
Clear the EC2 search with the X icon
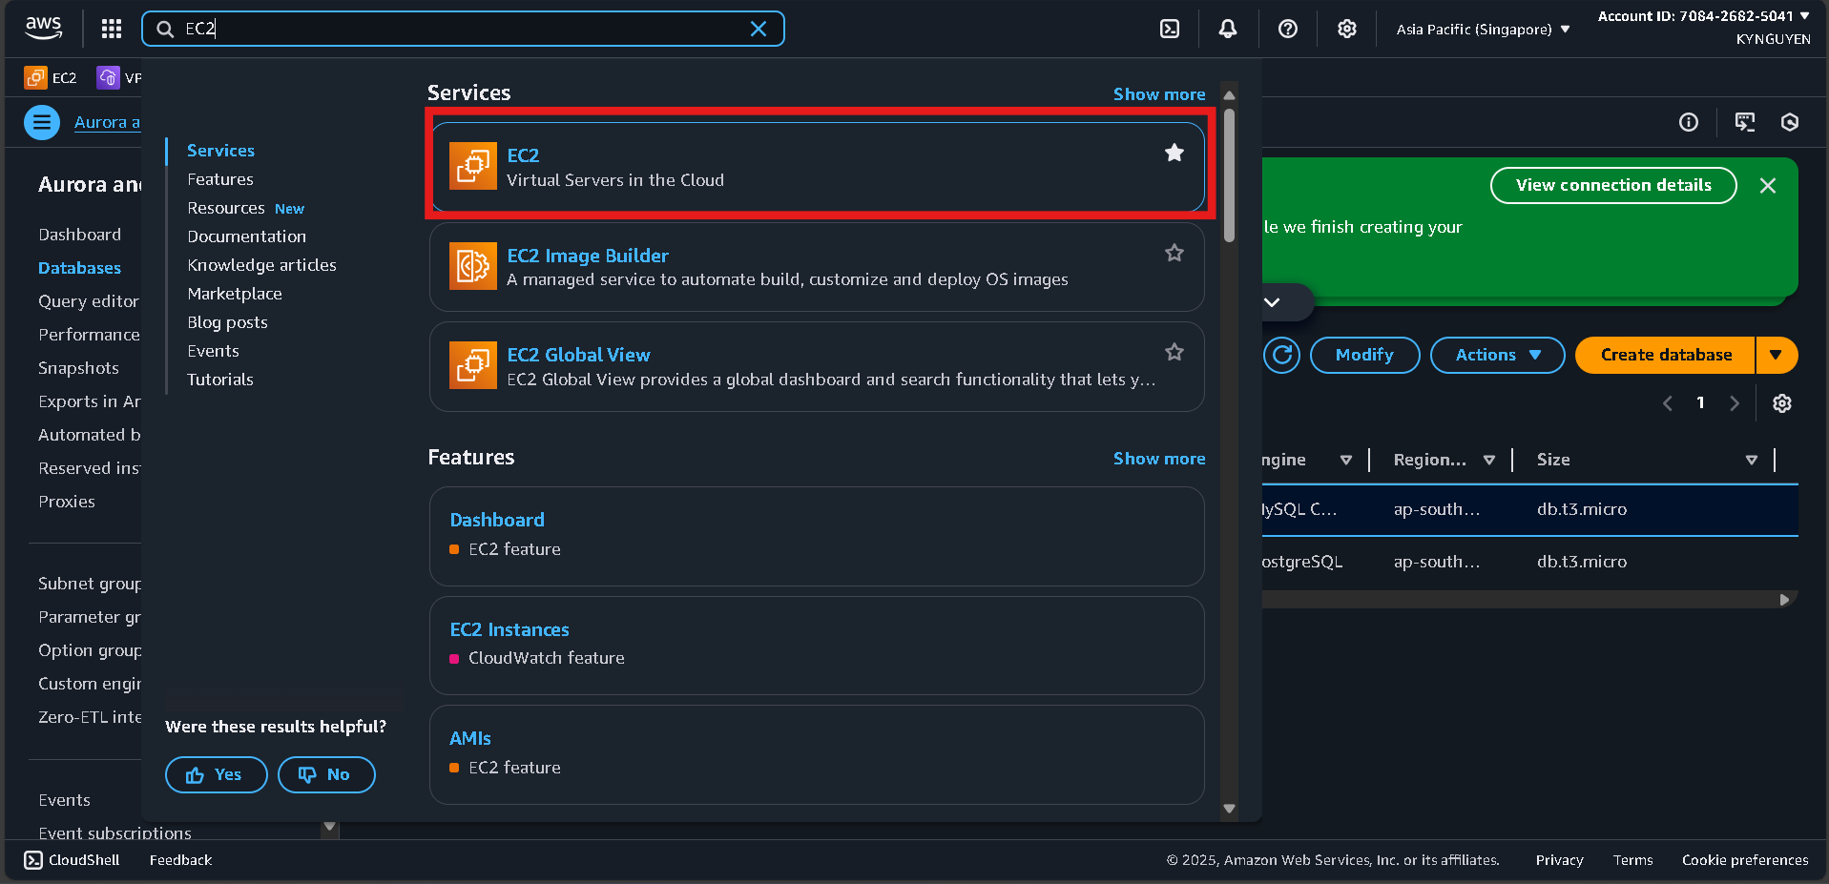pos(759,29)
